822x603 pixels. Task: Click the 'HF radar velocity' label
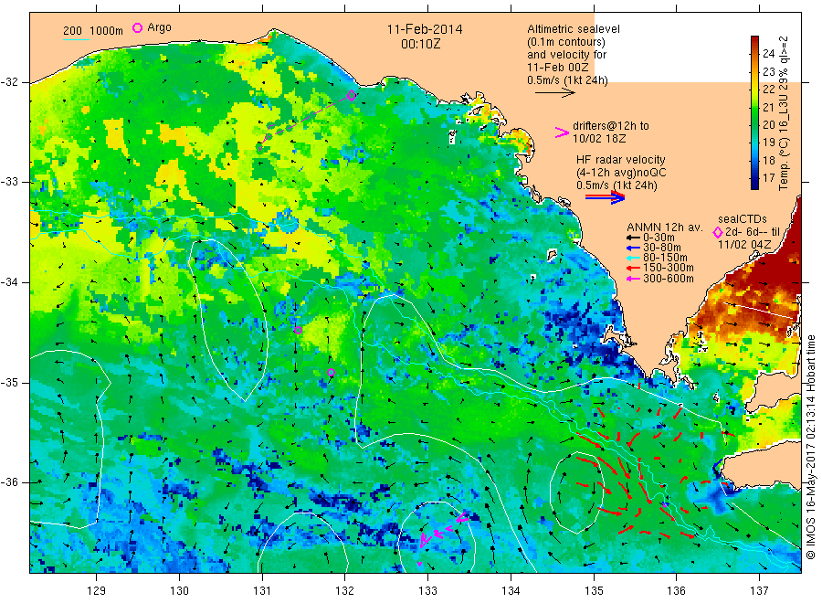pyautogui.click(x=621, y=159)
